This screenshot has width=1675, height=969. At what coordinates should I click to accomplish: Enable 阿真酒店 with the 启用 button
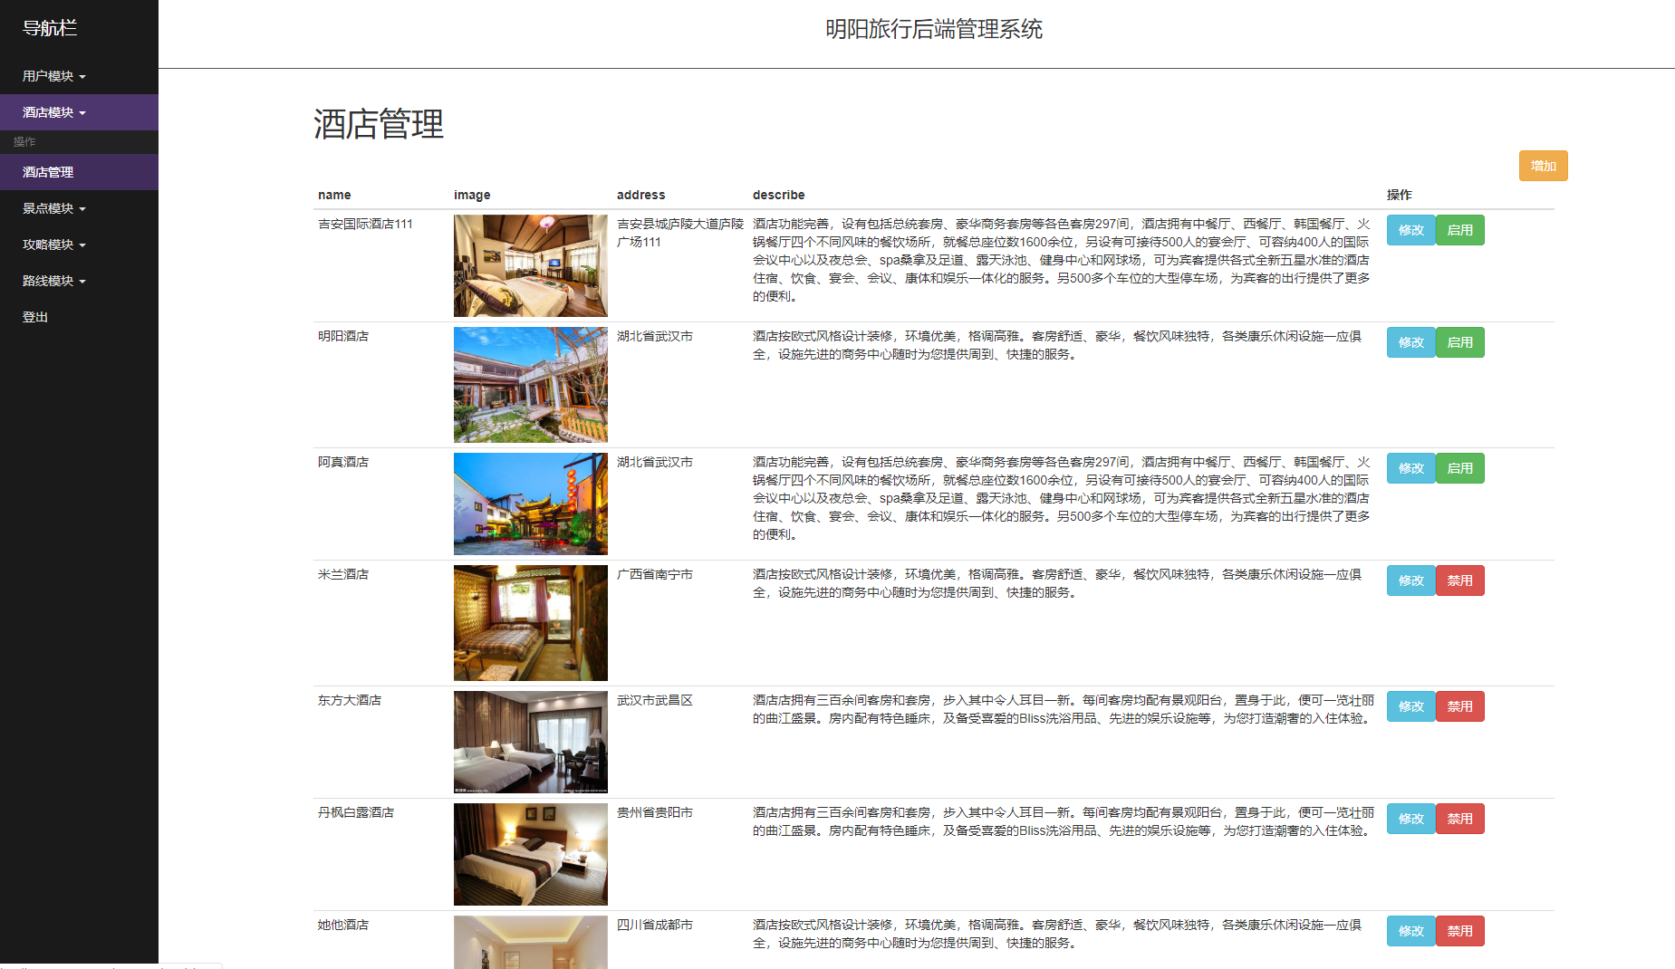[x=1459, y=468]
